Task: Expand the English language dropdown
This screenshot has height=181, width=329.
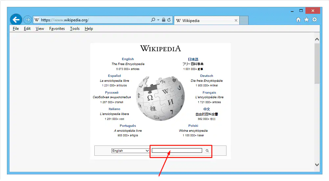Action: coord(130,151)
